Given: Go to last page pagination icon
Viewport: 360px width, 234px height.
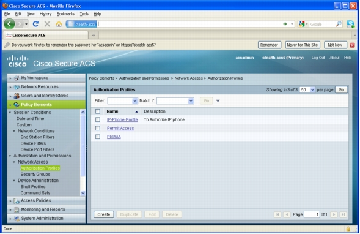Looking at the screenshot, I should tap(343, 214).
